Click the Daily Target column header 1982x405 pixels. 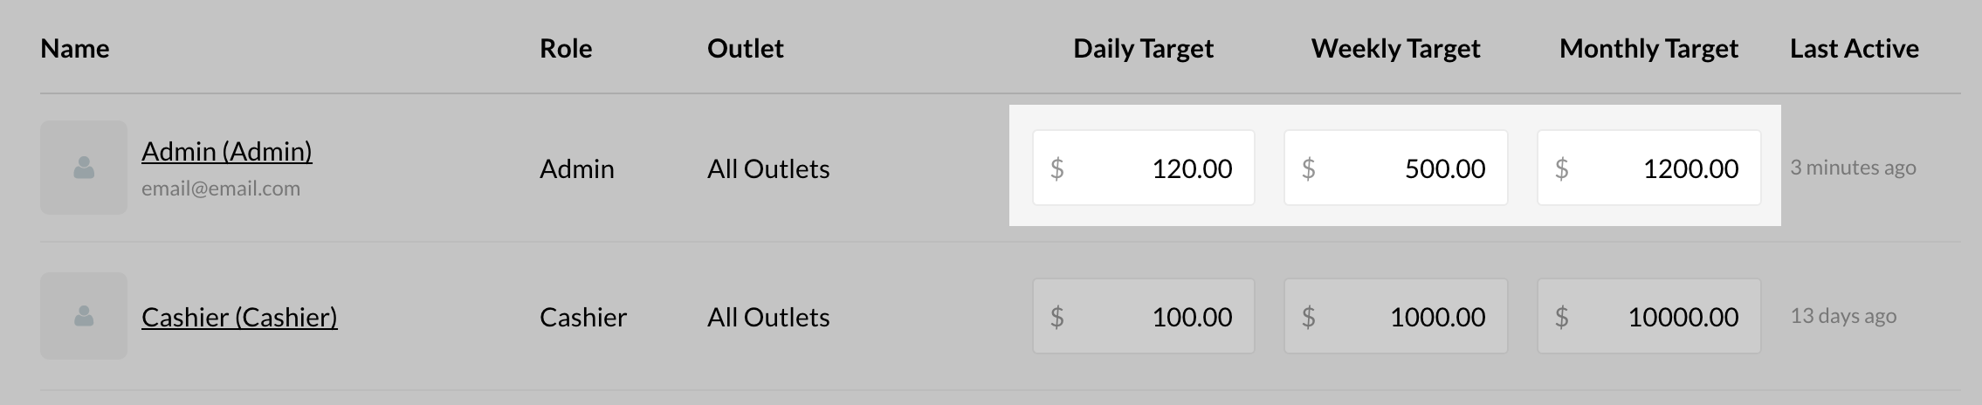(x=1143, y=49)
